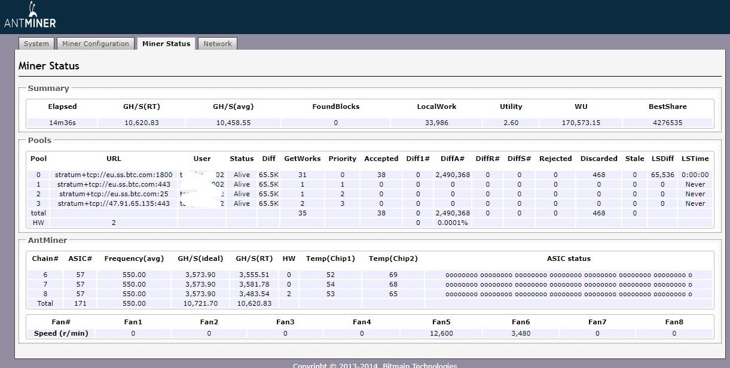
Task: Click the FoundBlocks column header
Action: [x=336, y=107]
